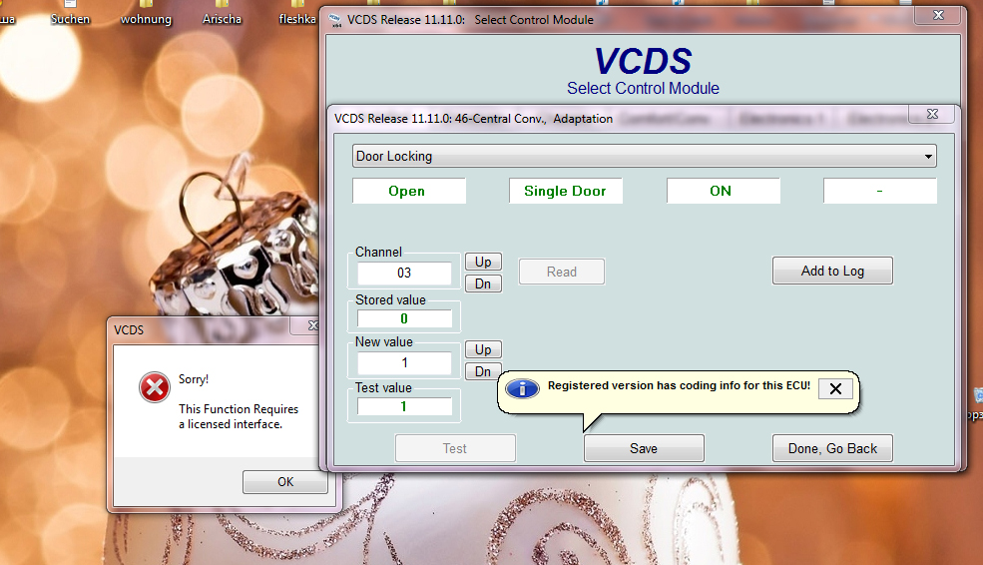Screen dimensions: 983x565
Task: Click the 'ON' status box
Action: [723, 191]
